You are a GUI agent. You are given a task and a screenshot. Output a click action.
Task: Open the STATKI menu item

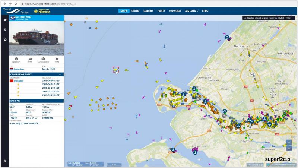(x=136, y=11)
